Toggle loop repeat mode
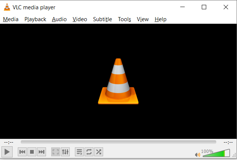The height and width of the screenshot is (160, 237). pos(89,152)
